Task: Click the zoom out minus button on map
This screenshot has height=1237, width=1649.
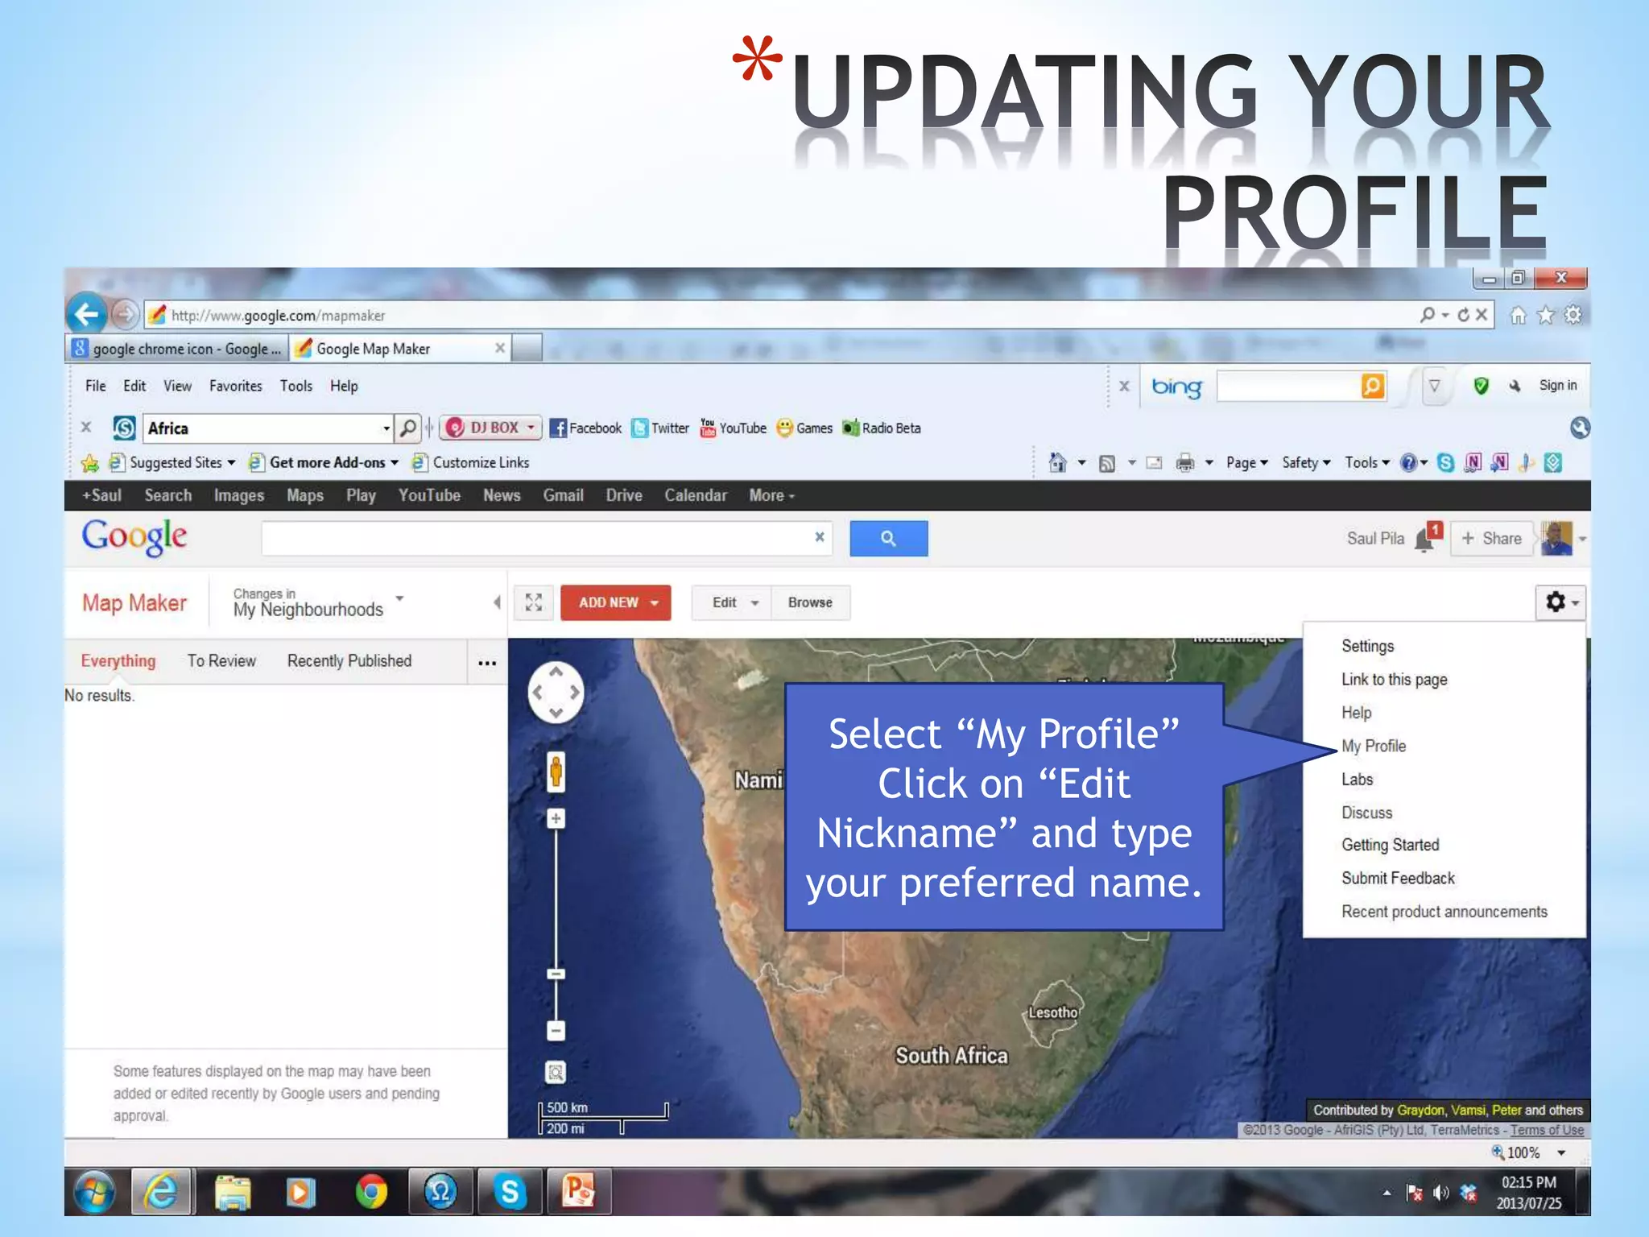Action: [556, 1030]
